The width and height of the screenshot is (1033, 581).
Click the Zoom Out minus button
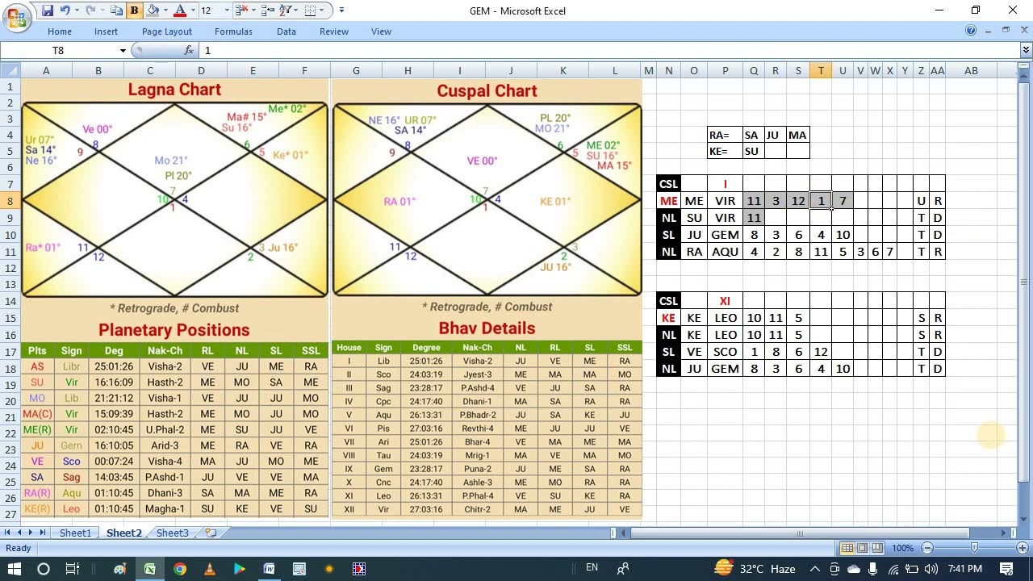coord(926,548)
